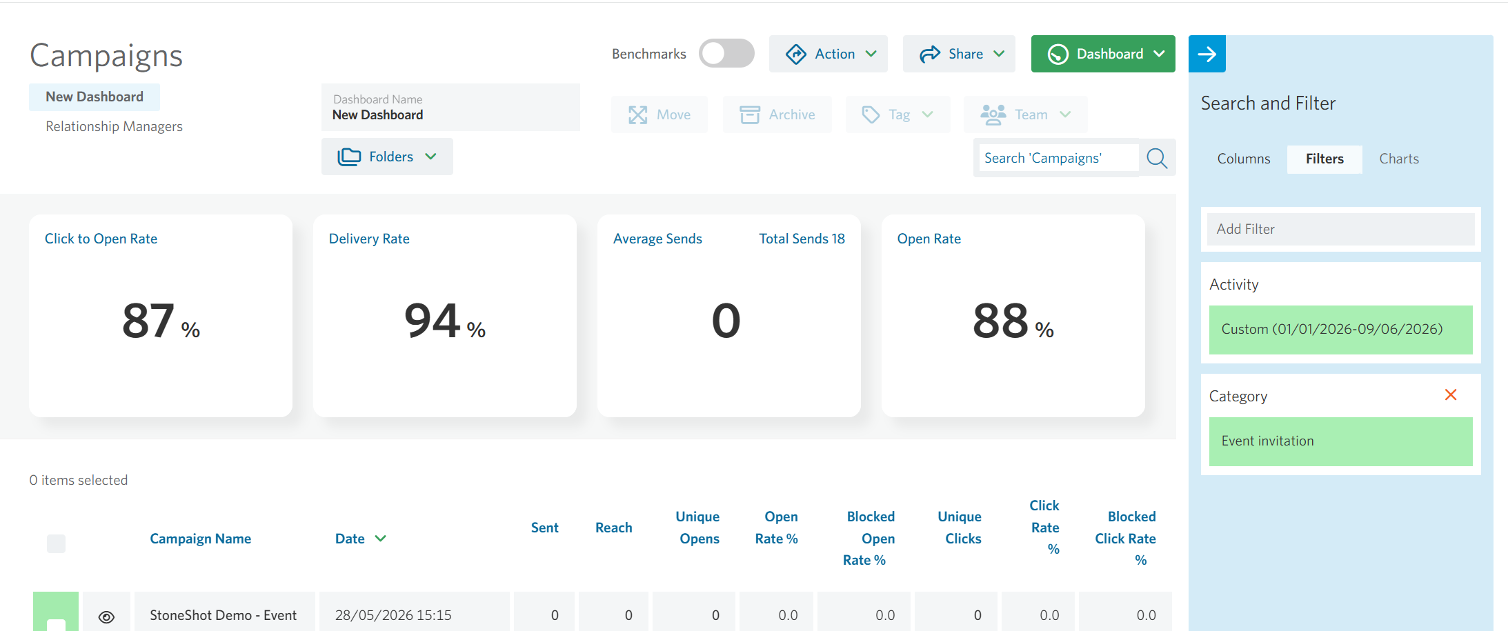The image size is (1508, 631).
Task: Open the Dashboard dropdown chevron
Action: click(1159, 54)
